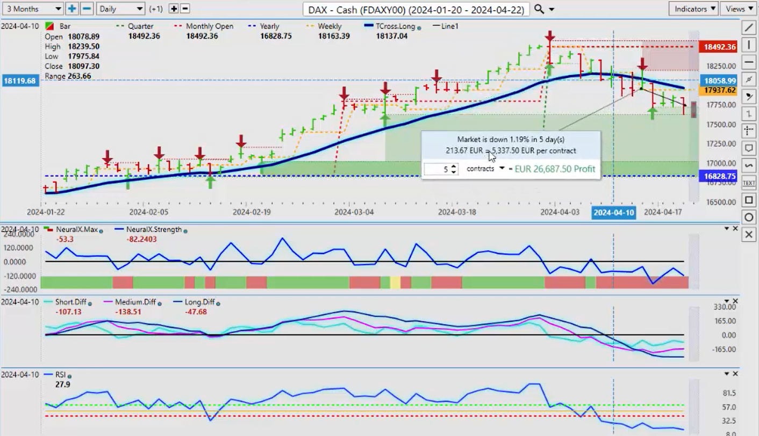Viewport: 759px width, 436px height.
Task: Click the EUR 26,687.50 Profit text
Action: (x=555, y=169)
